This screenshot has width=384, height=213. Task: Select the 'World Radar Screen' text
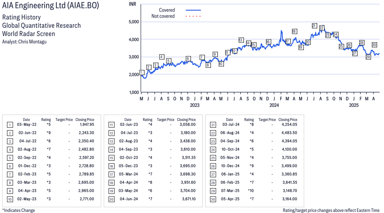click(29, 33)
